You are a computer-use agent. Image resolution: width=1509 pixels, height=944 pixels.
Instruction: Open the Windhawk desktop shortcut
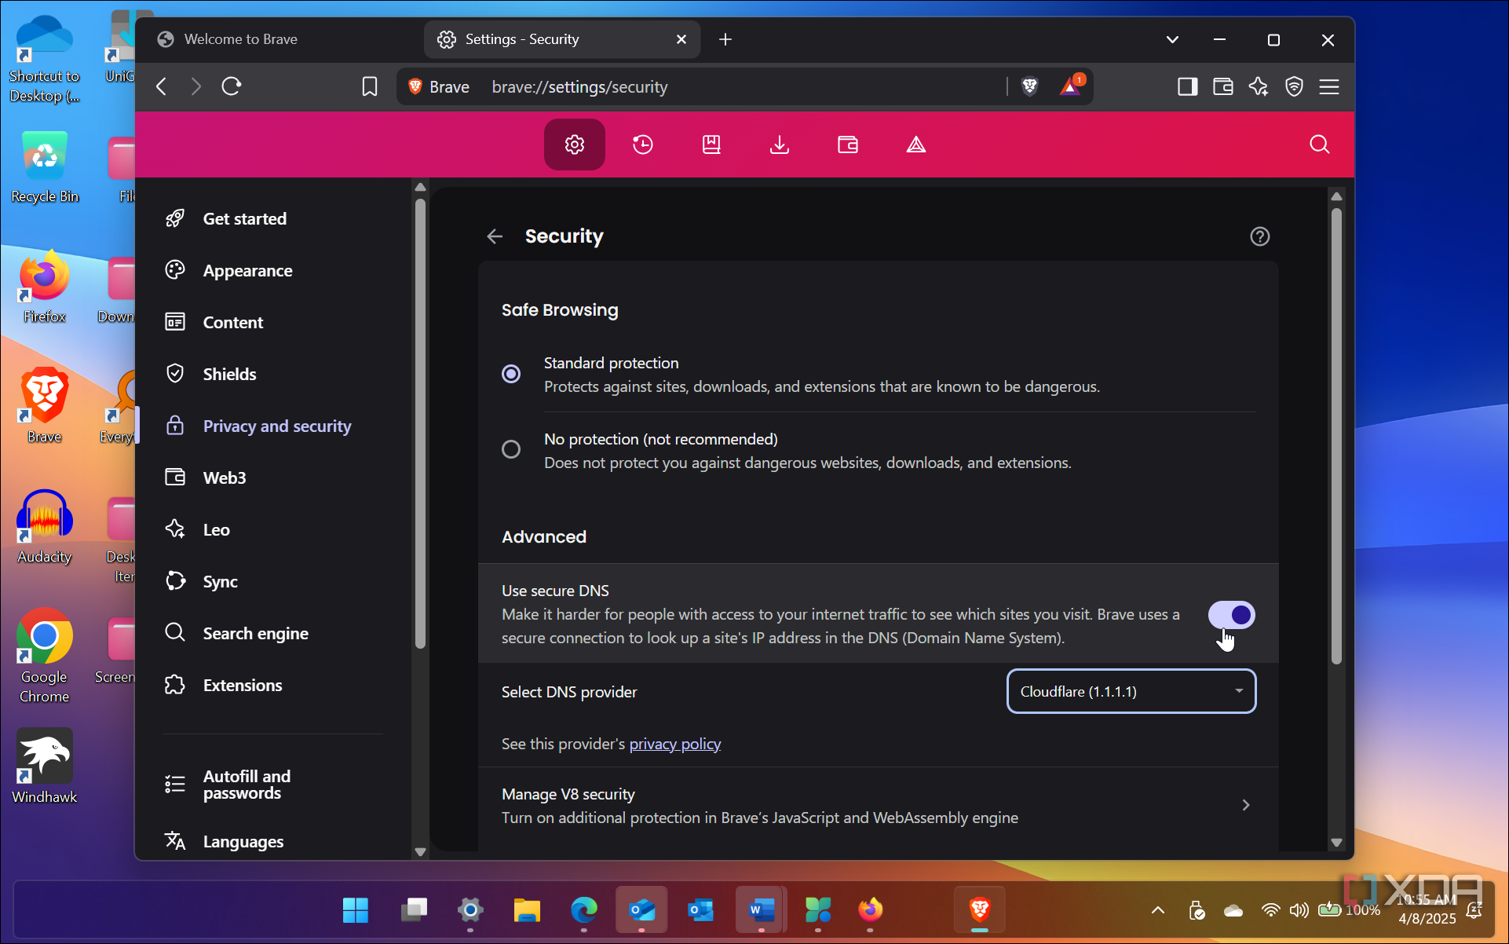click(x=44, y=766)
